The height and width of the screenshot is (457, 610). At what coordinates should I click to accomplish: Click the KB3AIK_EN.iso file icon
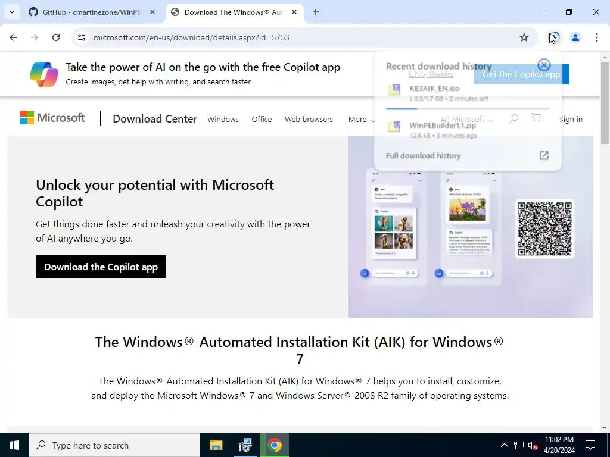click(x=394, y=89)
